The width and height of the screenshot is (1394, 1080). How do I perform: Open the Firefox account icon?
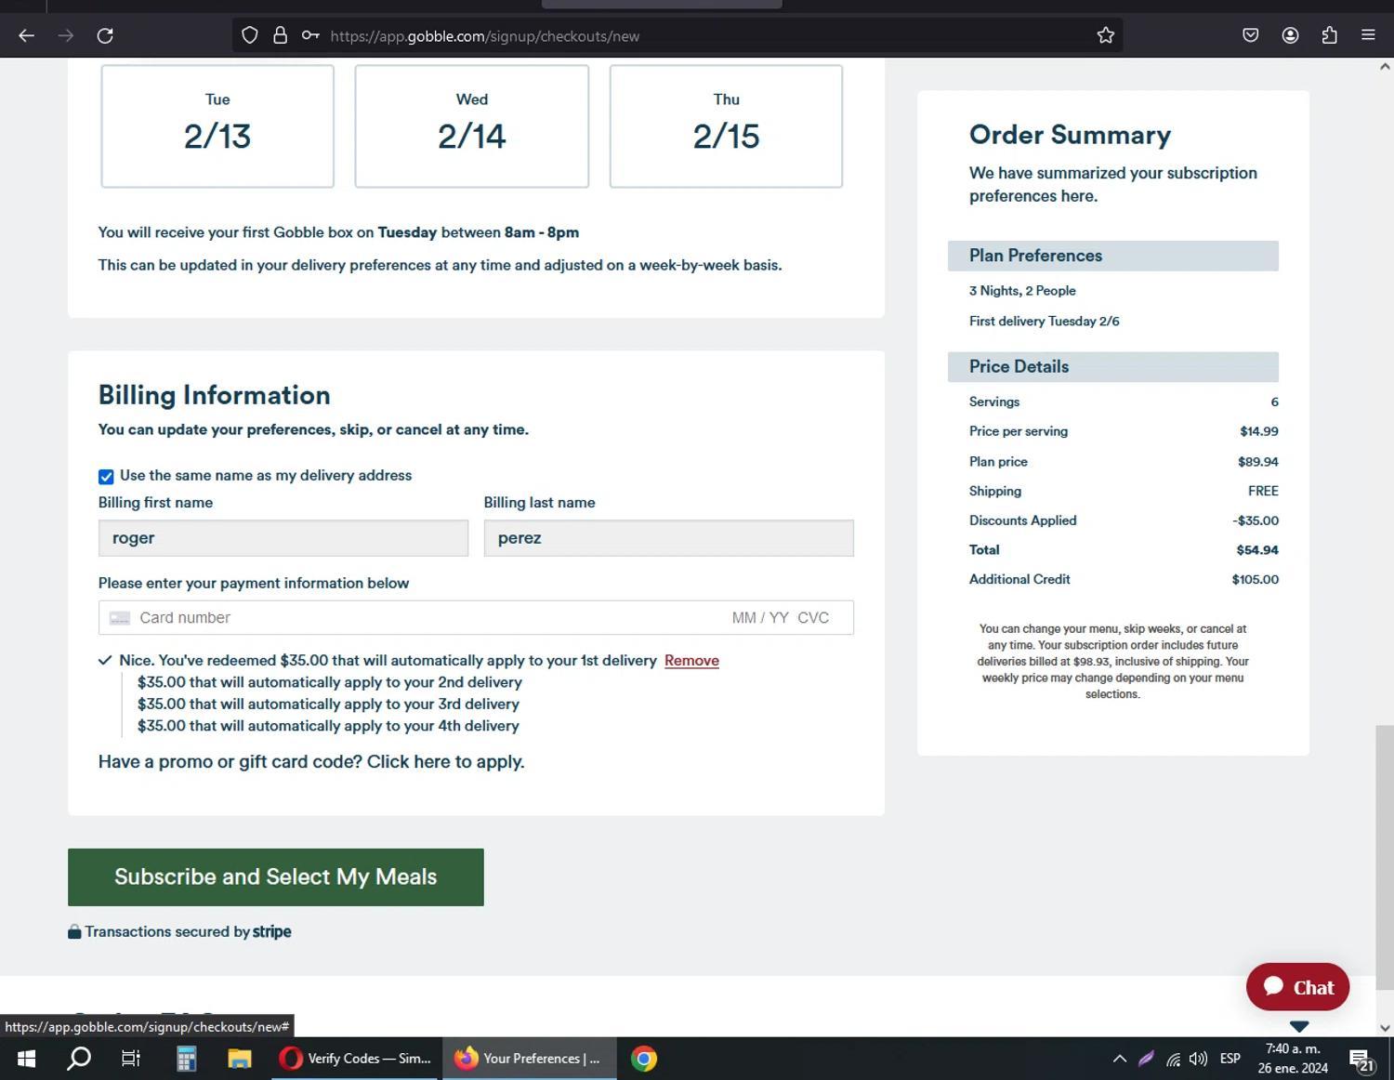[x=1290, y=35]
